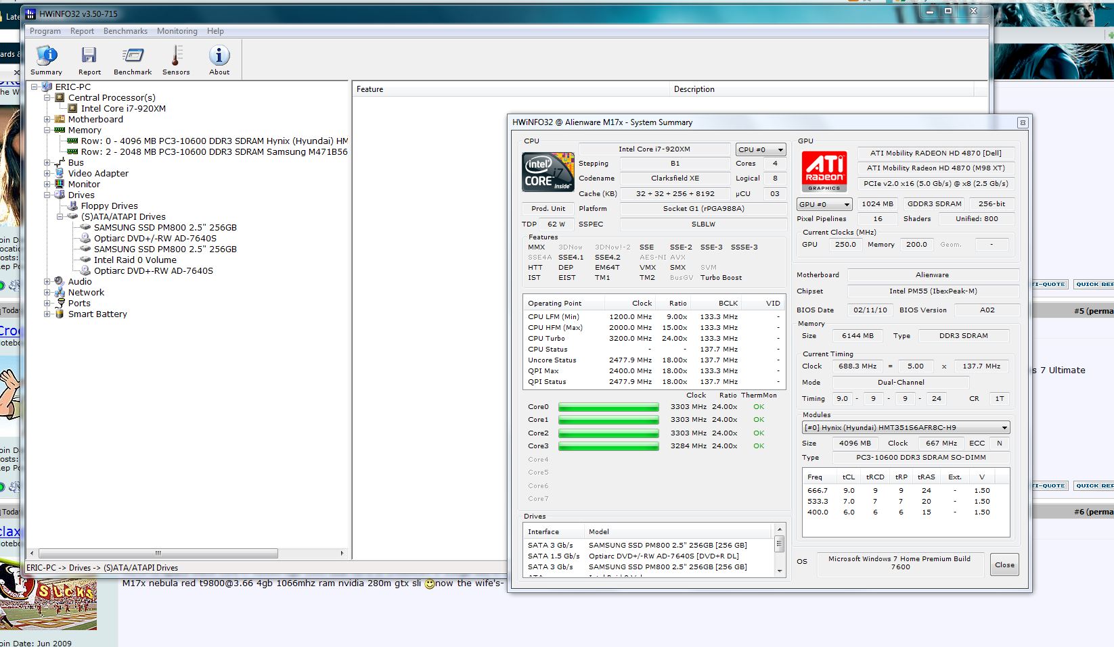Click the Network tree icon

click(60, 292)
